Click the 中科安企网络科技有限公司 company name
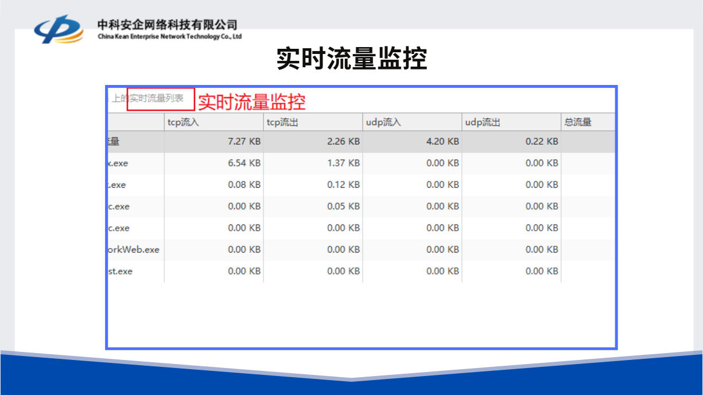Image resolution: width=703 pixels, height=395 pixels. (167, 25)
